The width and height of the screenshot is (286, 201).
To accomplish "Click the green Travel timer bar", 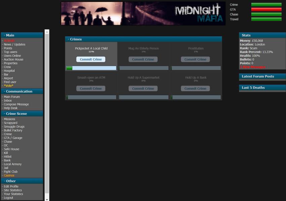I will (266, 19).
